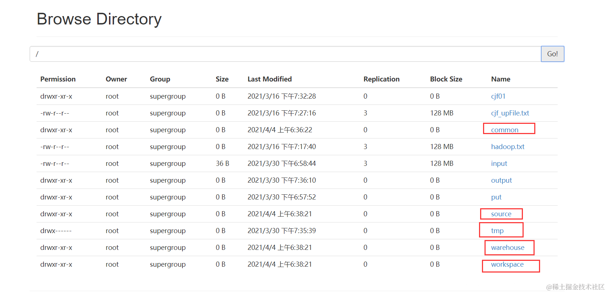Image resolution: width=607 pixels, height=293 pixels.
Task: Select -rw-r--r-- permission in hadoop.txt row
Action: (x=55, y=146)
